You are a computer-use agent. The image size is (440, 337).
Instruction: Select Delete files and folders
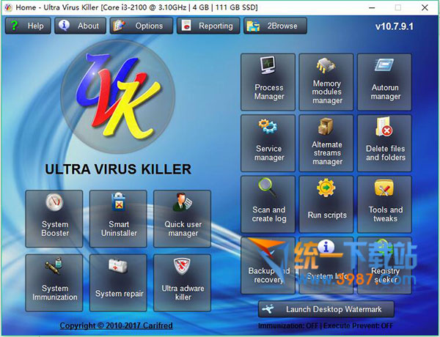pos(384,143)
